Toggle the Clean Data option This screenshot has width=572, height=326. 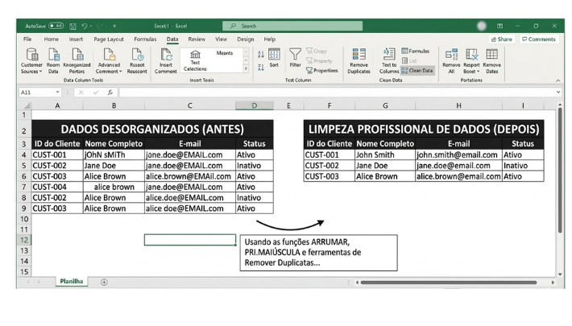point(417,70)
